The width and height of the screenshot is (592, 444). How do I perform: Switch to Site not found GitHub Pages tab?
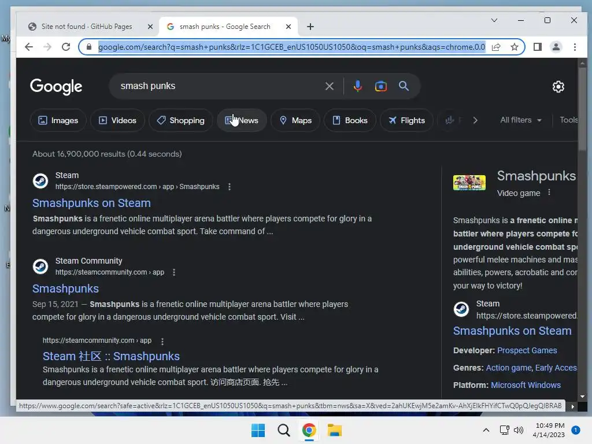coord(87,27)
